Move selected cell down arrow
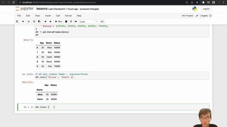The image size is (227, 127). click(50, 22)
